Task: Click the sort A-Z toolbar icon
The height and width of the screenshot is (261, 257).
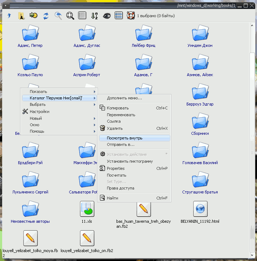Action: tap(95, 16)
